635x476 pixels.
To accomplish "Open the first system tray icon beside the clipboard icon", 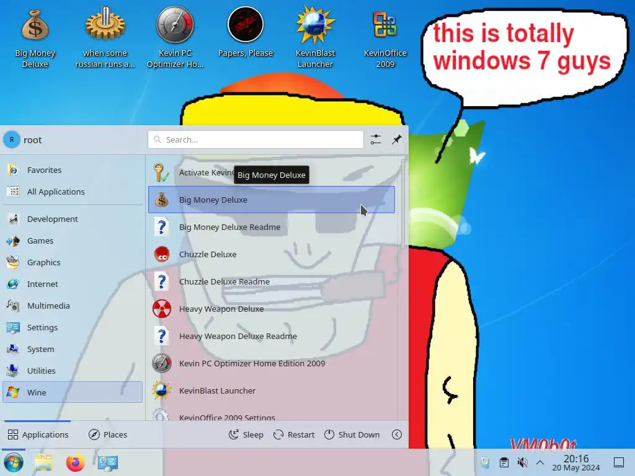I will click(x=485, y=462).
